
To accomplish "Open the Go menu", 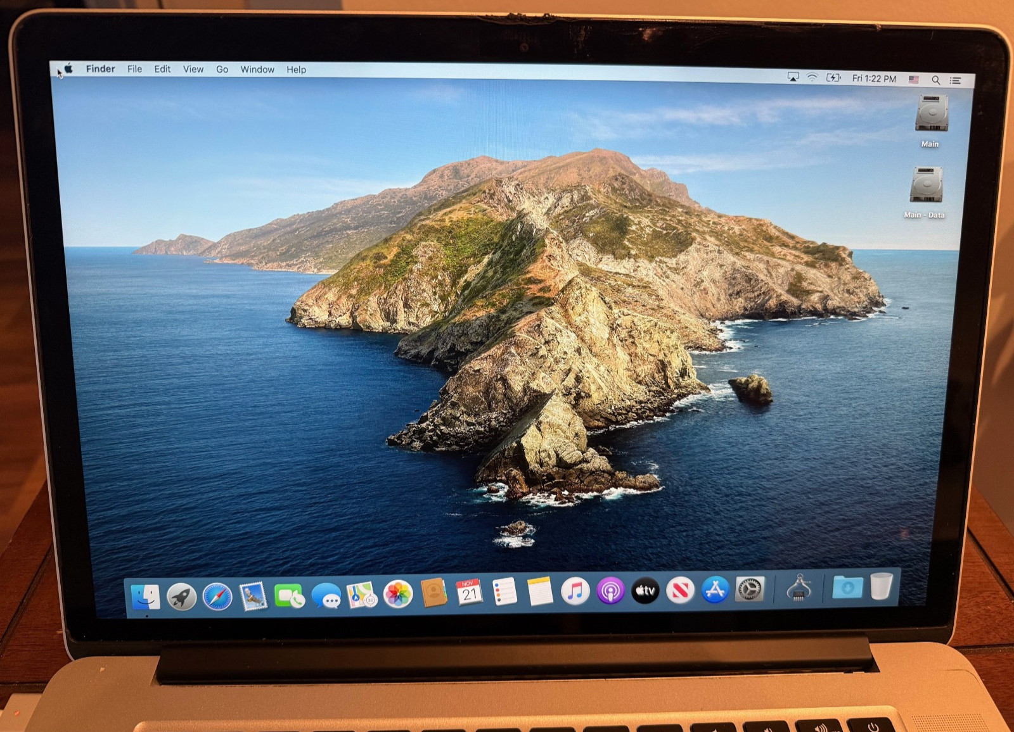I will [x=222, y=70].
